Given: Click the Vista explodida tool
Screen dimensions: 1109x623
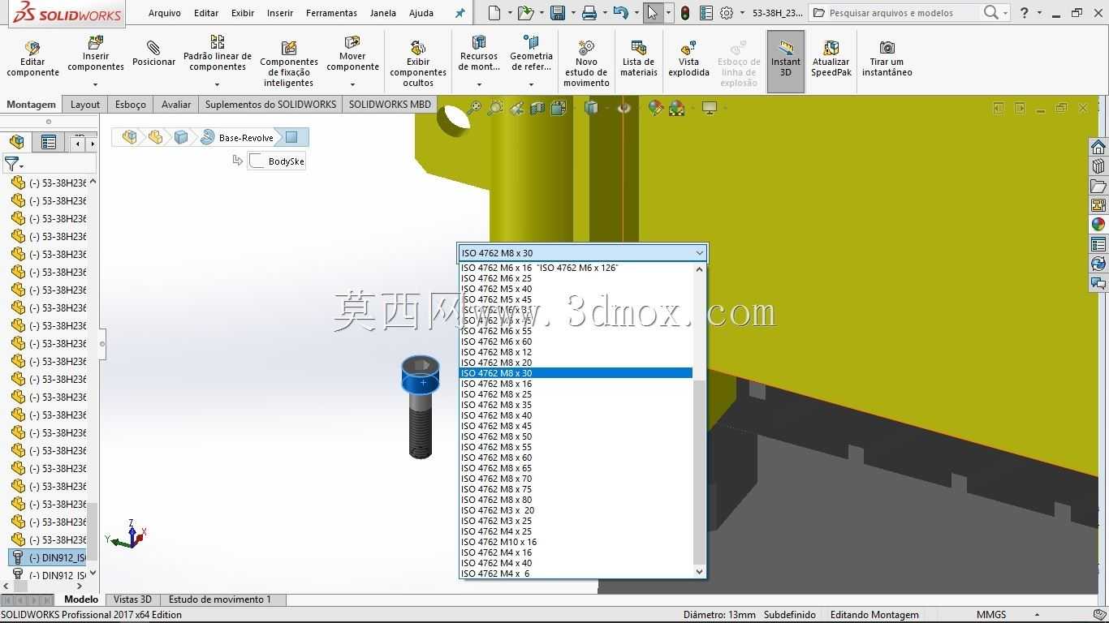Looking at the screenshot, I should 688,58.
